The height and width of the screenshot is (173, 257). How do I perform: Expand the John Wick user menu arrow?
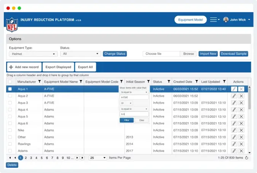click(x=249, y=20)
